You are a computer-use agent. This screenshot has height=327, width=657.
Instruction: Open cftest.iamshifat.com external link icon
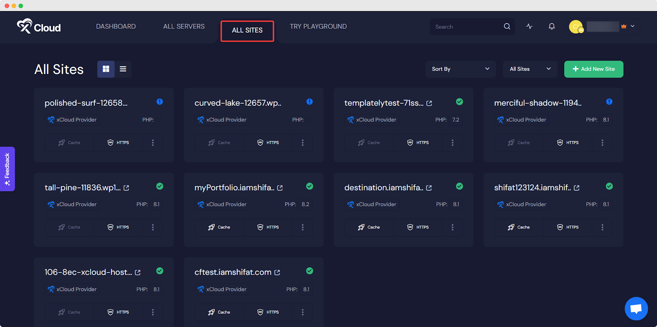pyautogui.click(x=277, y=272)
